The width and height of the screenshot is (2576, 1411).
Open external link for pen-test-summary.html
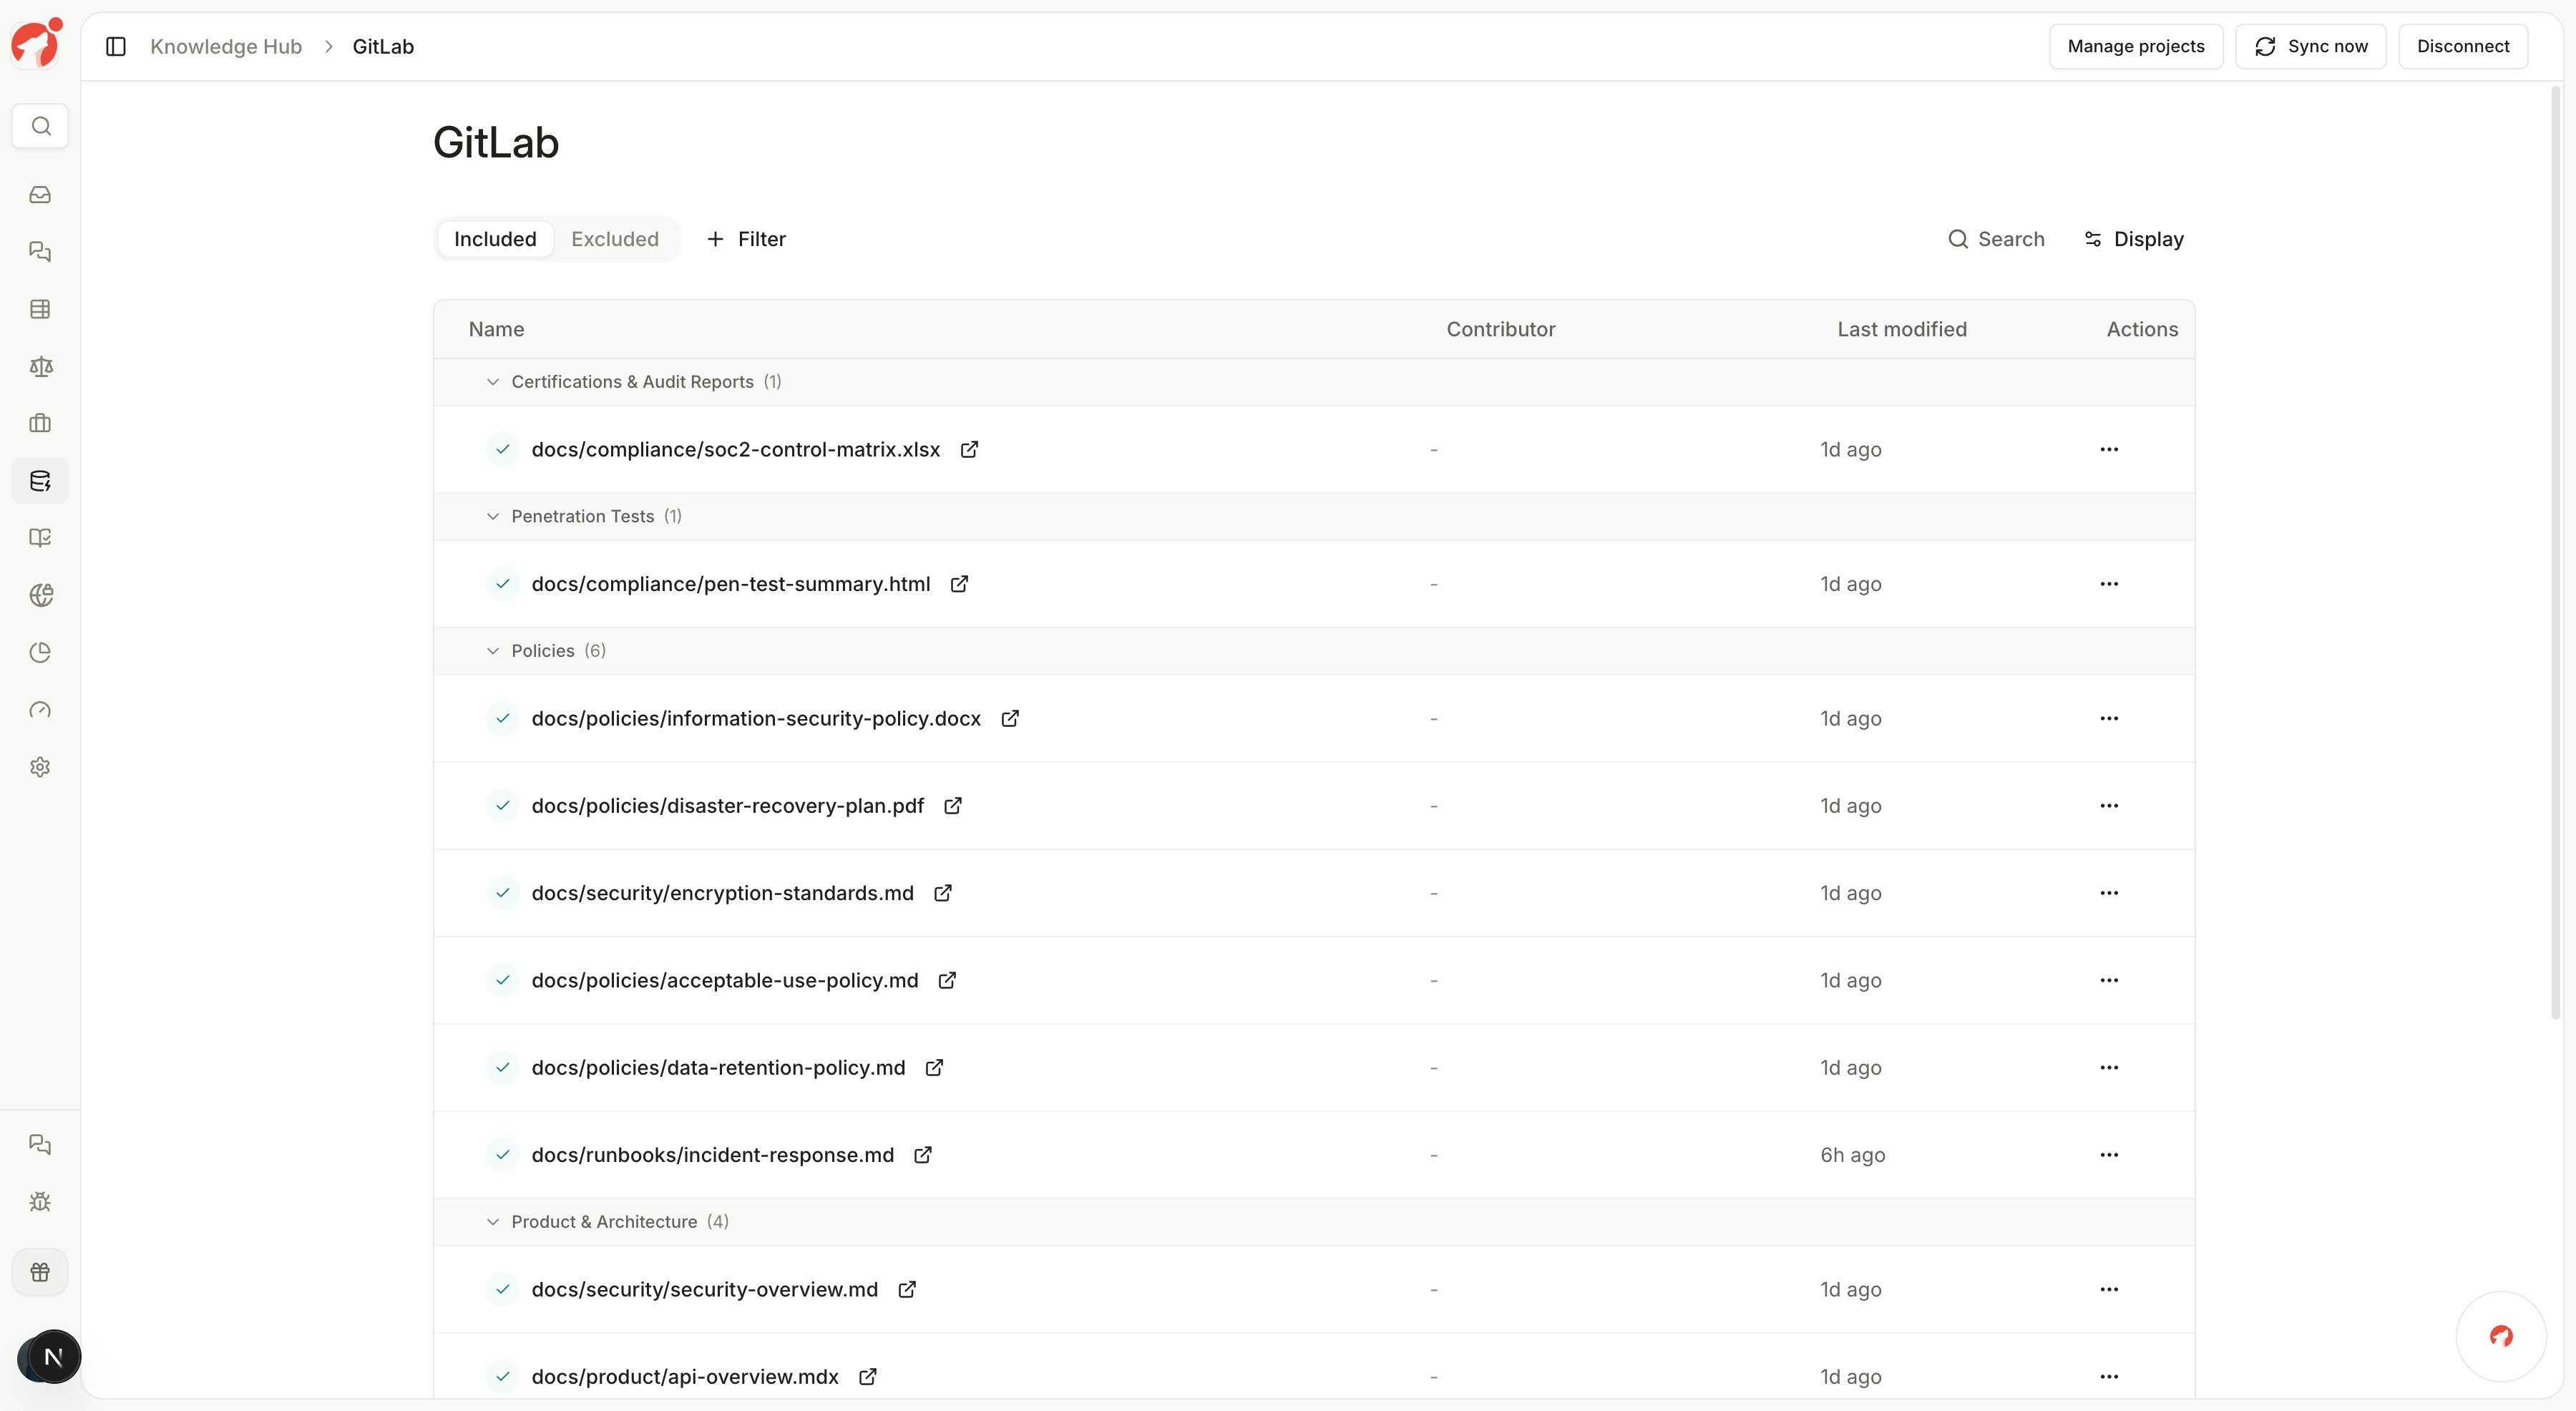(x=959, y=584)
